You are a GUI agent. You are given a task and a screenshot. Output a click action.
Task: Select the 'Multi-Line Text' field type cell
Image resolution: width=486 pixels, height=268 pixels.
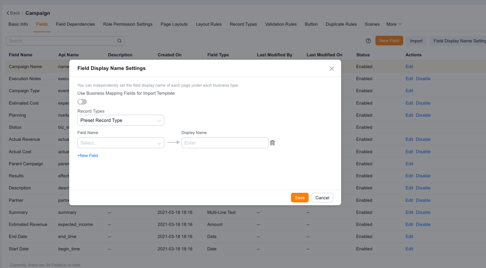coord(222,212)
